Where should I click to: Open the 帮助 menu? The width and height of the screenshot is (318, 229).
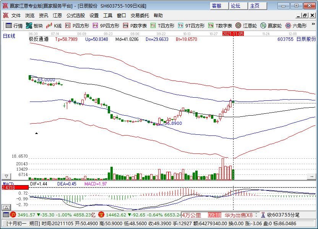pyautogui.click(x=158, y=16)
